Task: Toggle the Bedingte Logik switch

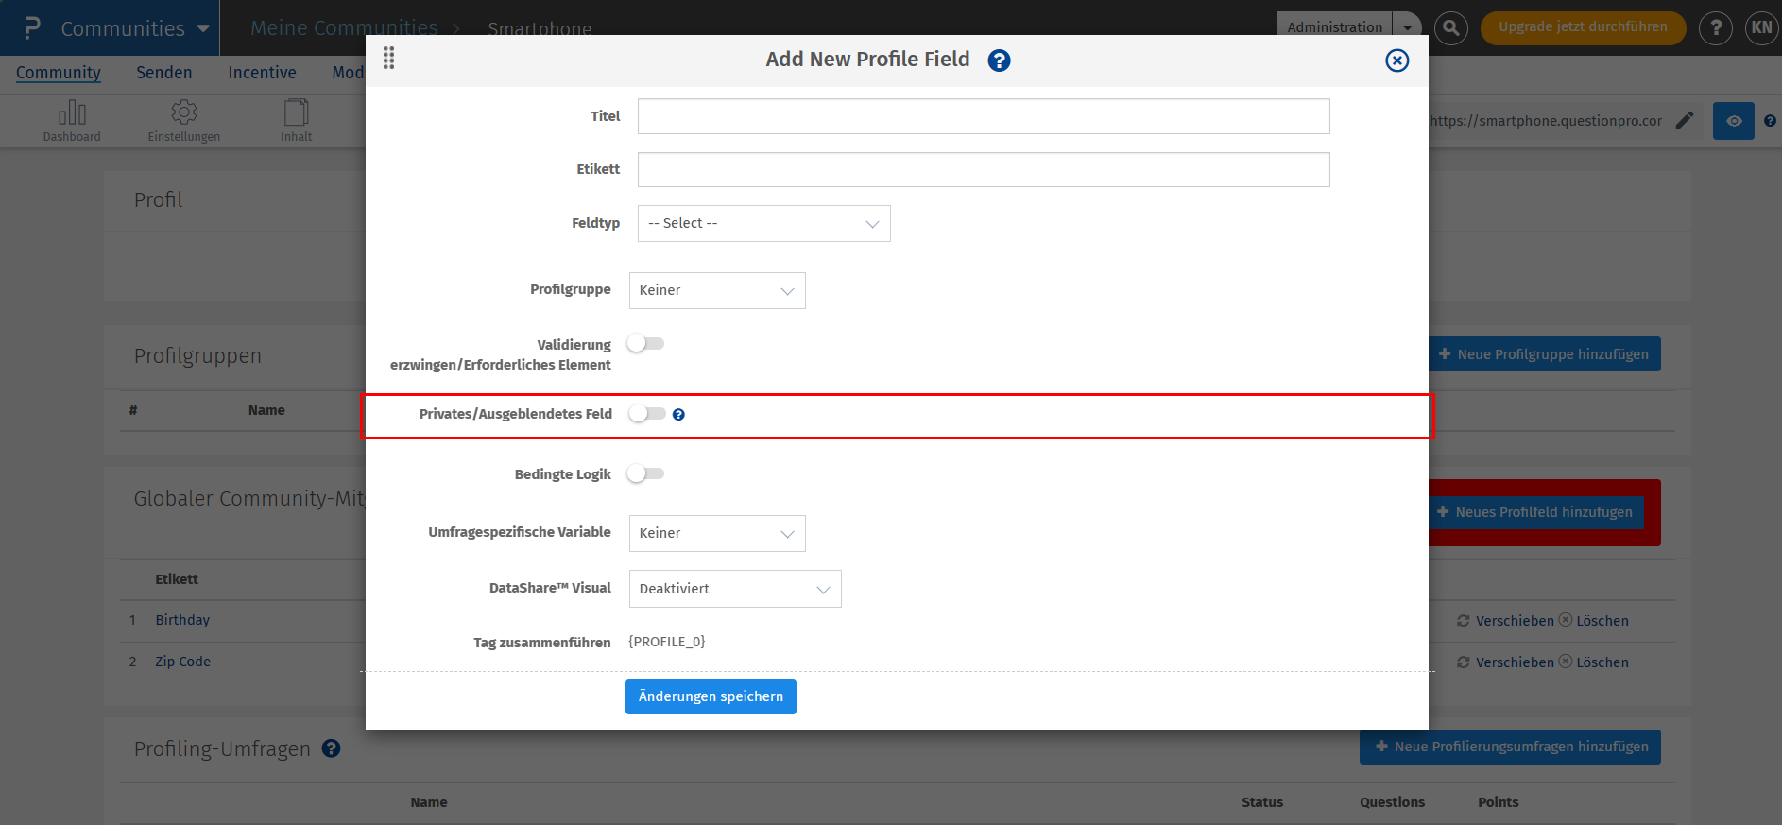Action: coord(646,473)
